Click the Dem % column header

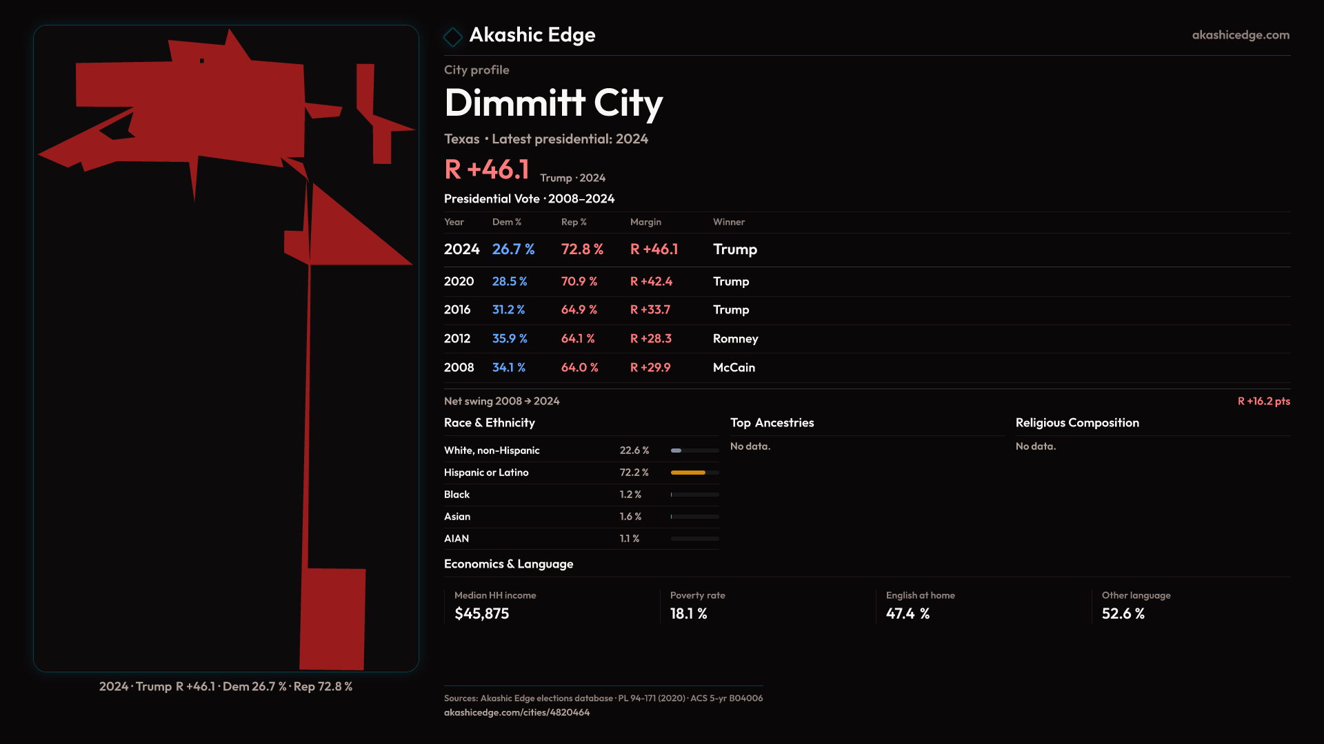[507, 222]
